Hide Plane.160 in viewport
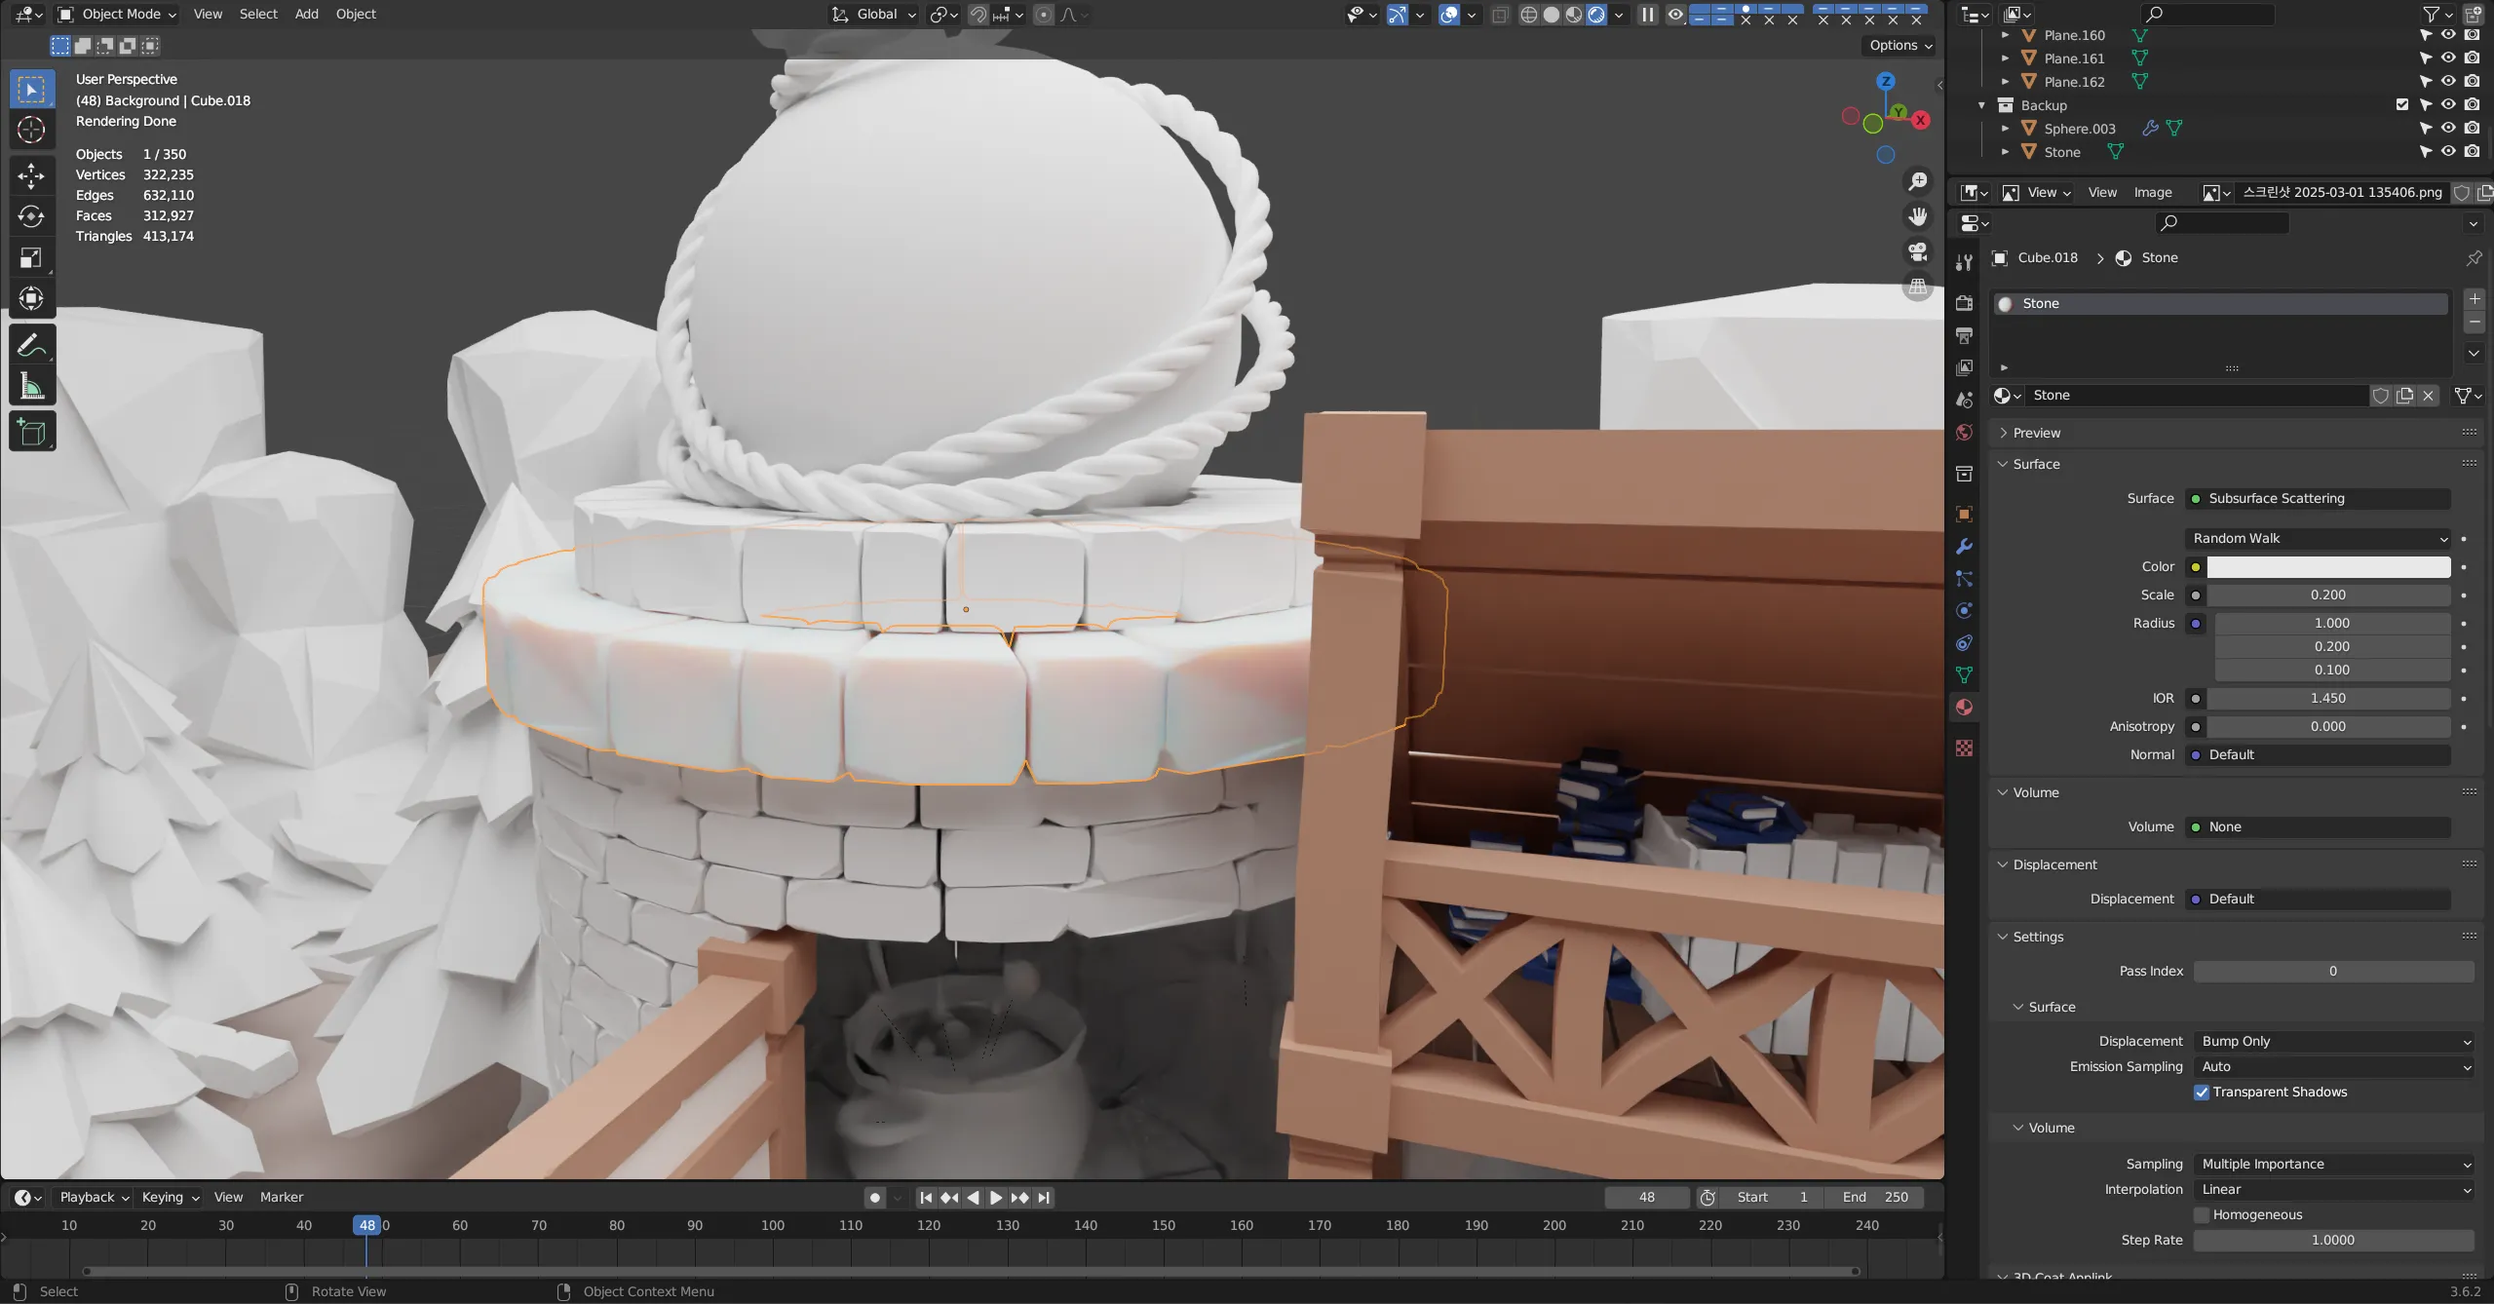This screenshot has height=1304, width=2494. (x=2448, y=35)
